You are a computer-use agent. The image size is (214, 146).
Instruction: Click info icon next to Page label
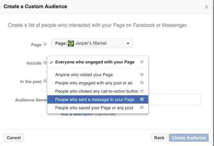45,44
